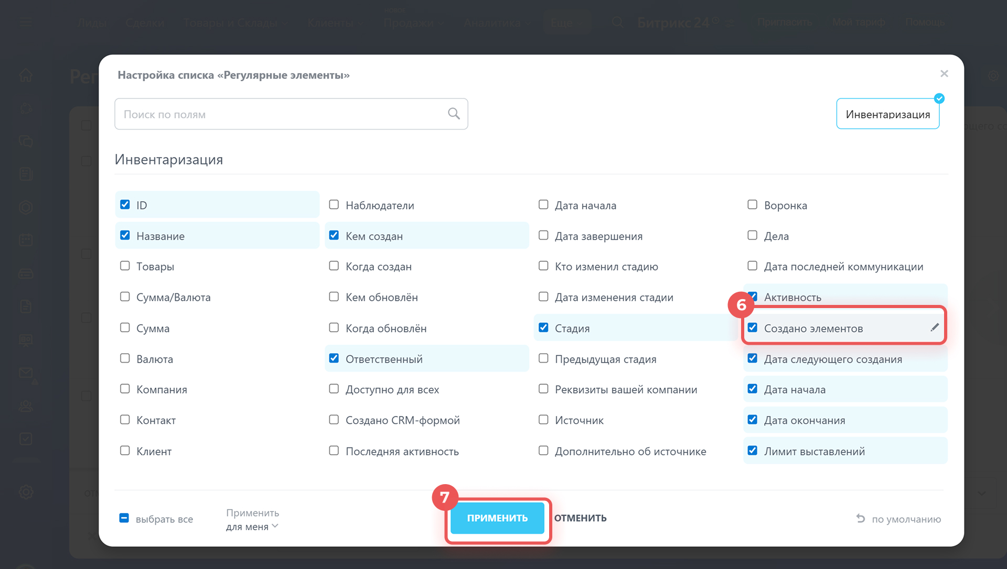Click the search magnifier in field search box
The image size is (1007, 569).
(x=454, y=114)
